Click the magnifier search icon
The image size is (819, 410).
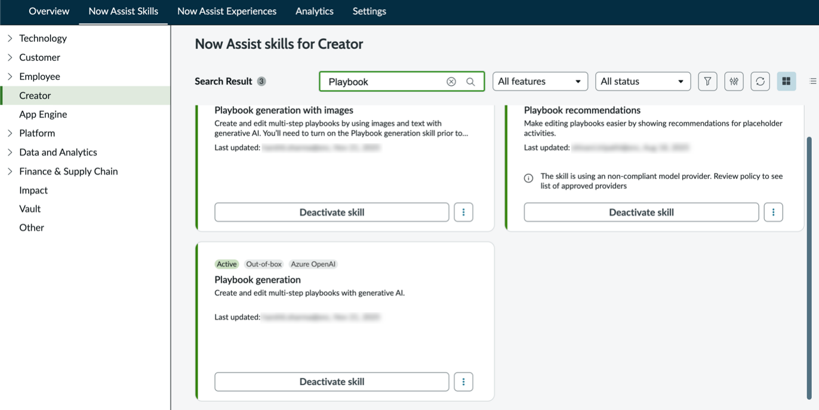coord(470,82)
